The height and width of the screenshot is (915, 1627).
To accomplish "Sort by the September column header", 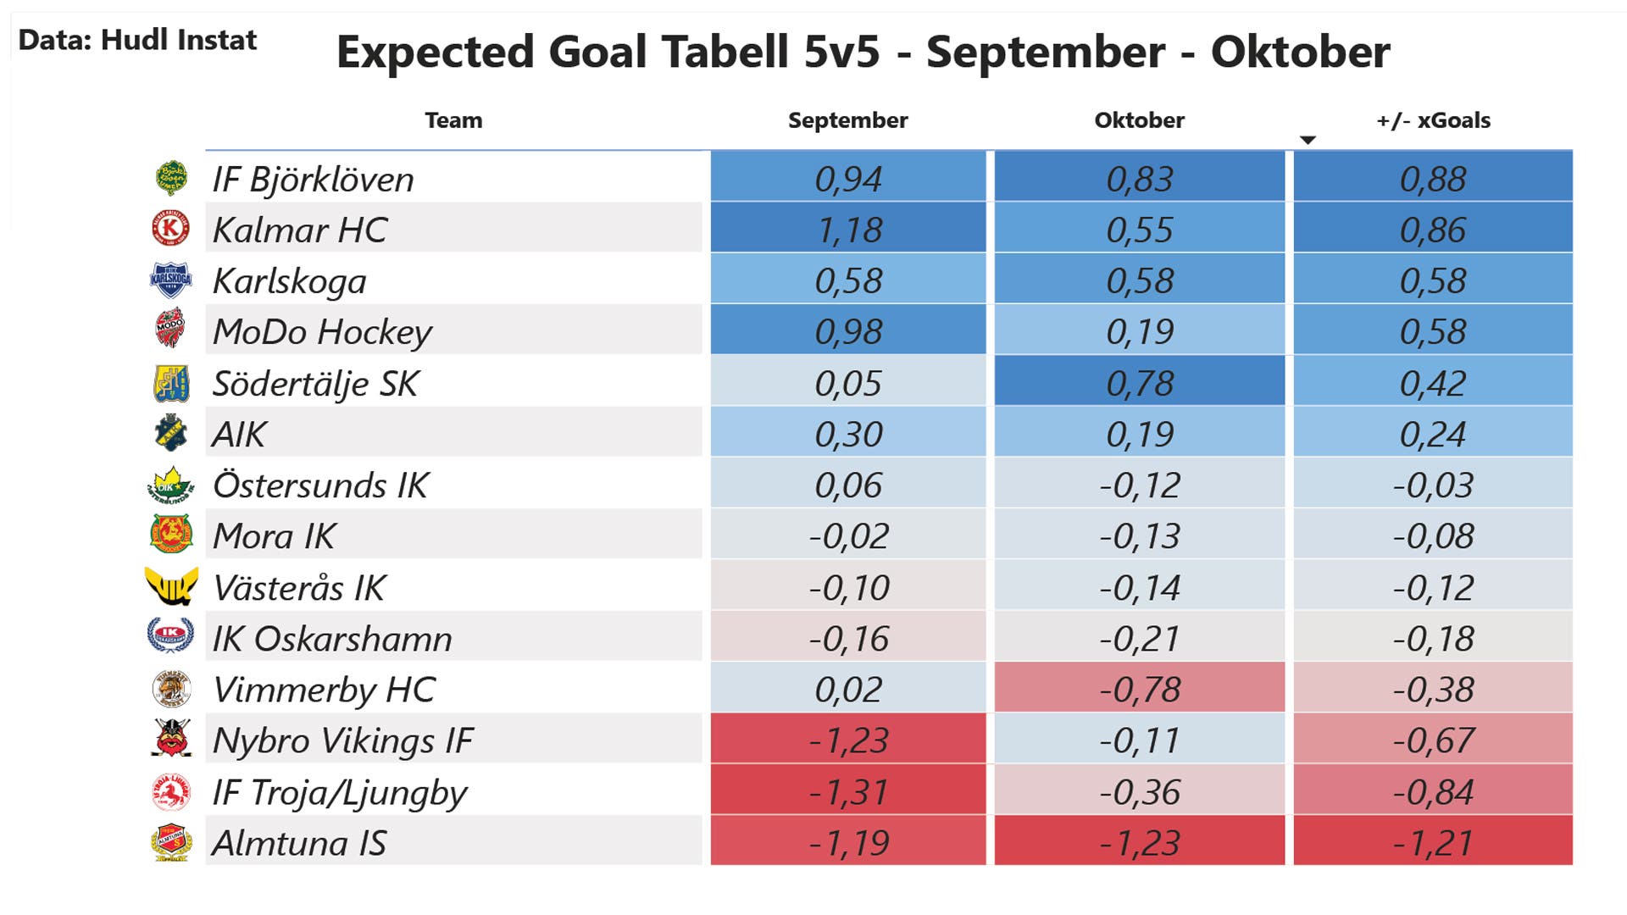I will point(847,120).
